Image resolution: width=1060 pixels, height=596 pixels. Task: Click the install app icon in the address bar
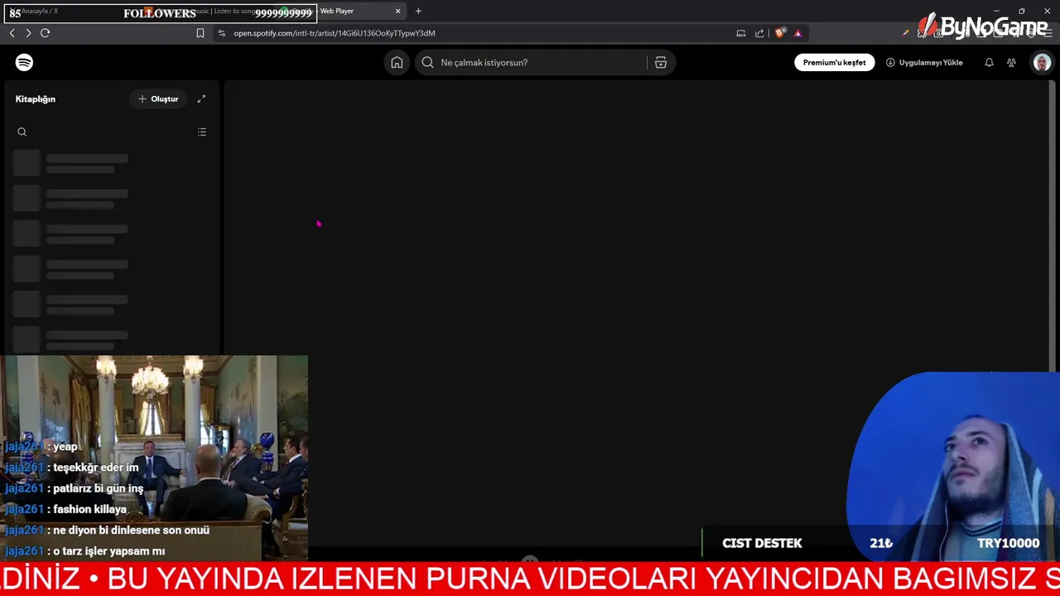(x=740, y=33)
